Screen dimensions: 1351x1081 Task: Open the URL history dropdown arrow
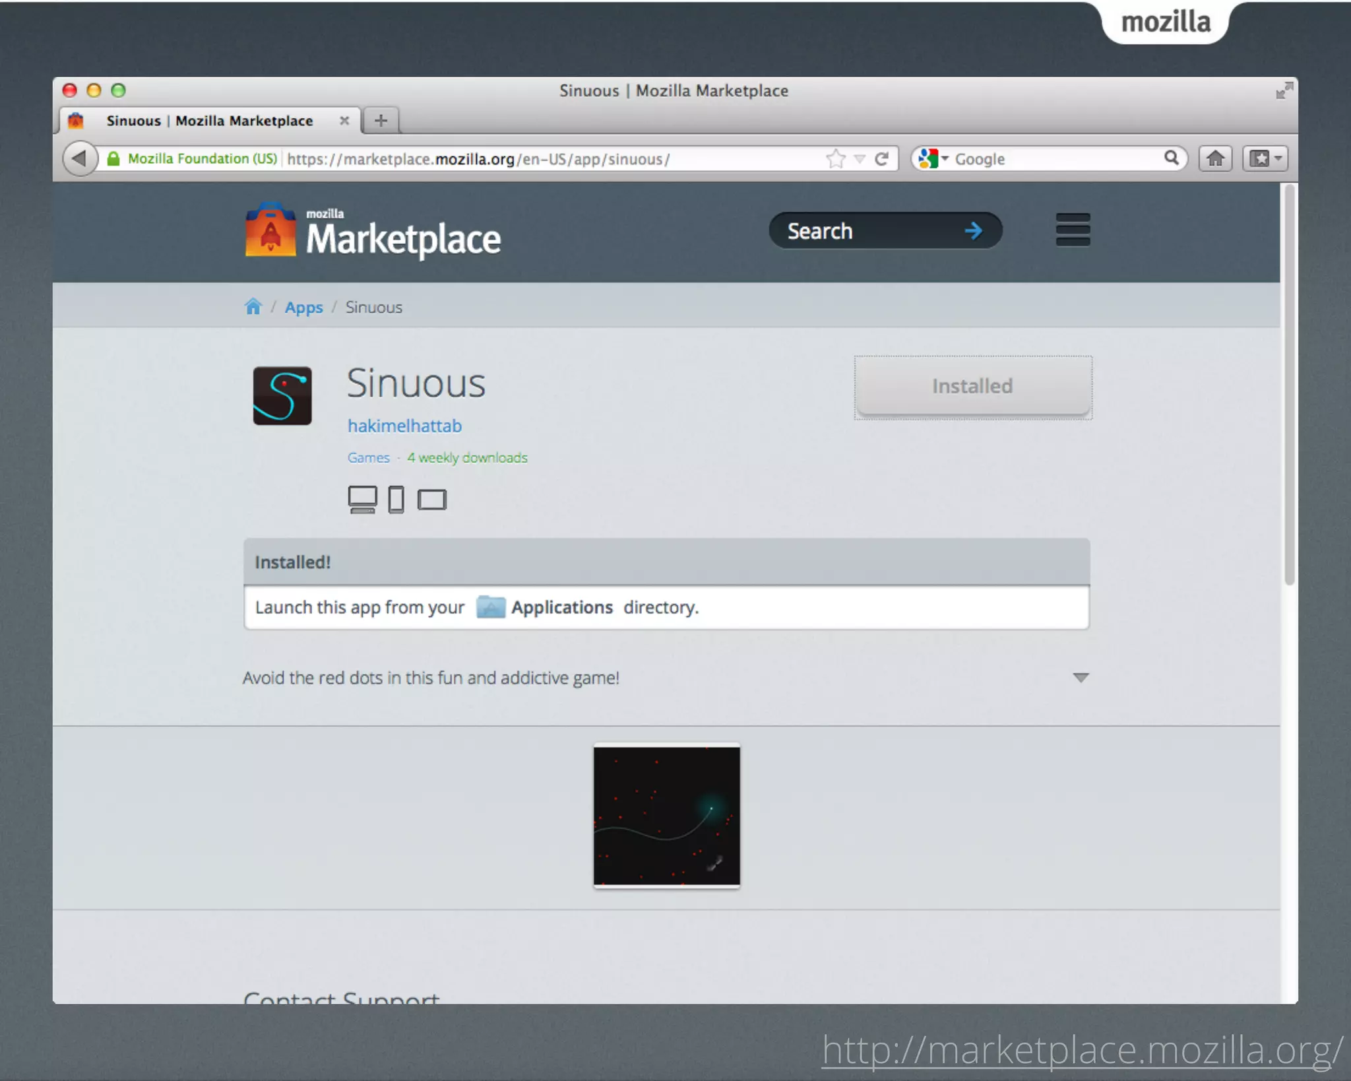[x=860, y=159]
